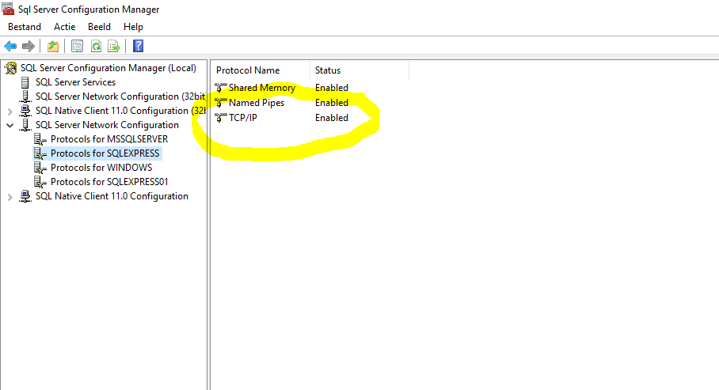Open the Beeld menu
719x390 pixels.
point(100,27)
